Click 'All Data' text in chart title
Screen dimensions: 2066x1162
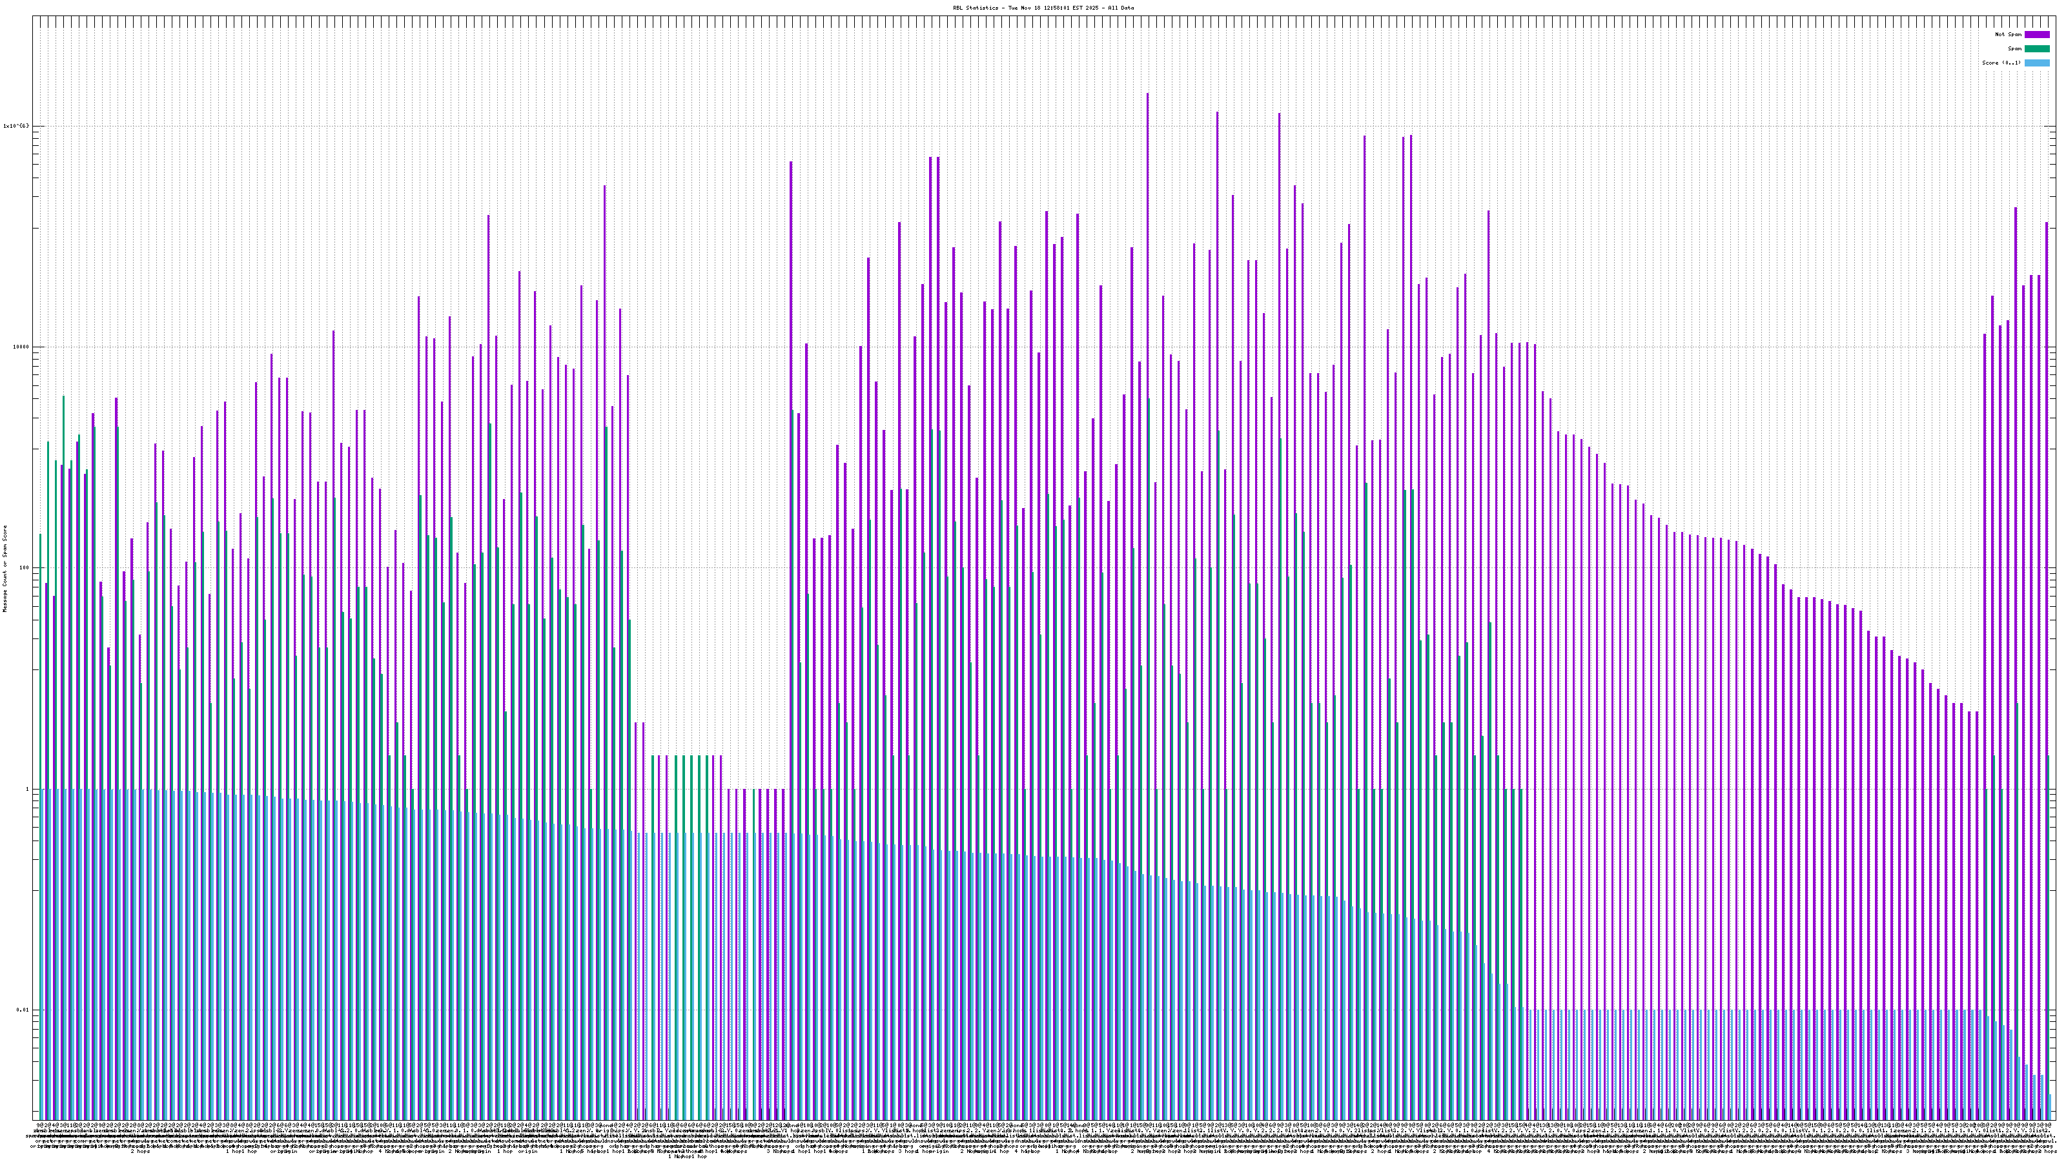pos(1123,7)
